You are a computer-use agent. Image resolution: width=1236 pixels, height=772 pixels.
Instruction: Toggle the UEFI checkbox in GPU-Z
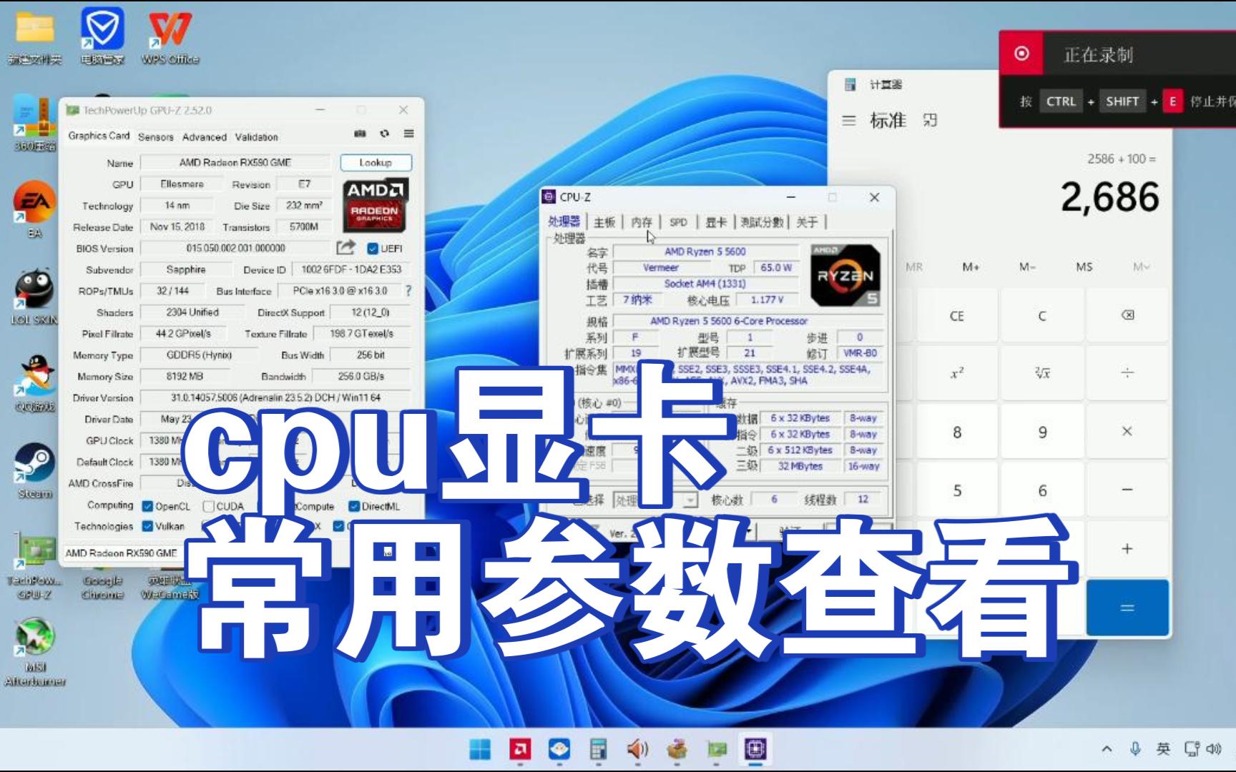pos(373,249)
